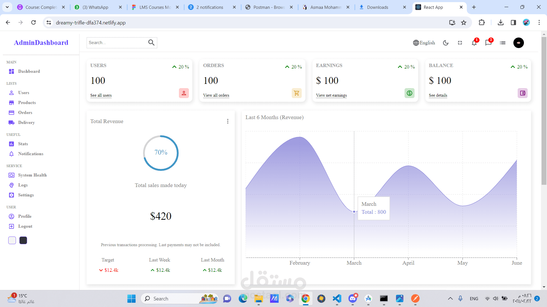The height and width of the screenshot is (307, 547).
Task: Click the Profile icon in sidebar
Action: coord(11,216)
